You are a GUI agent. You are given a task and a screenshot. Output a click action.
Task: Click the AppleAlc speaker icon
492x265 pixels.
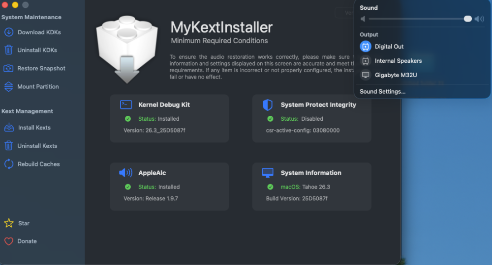click(x=125, y=173)
